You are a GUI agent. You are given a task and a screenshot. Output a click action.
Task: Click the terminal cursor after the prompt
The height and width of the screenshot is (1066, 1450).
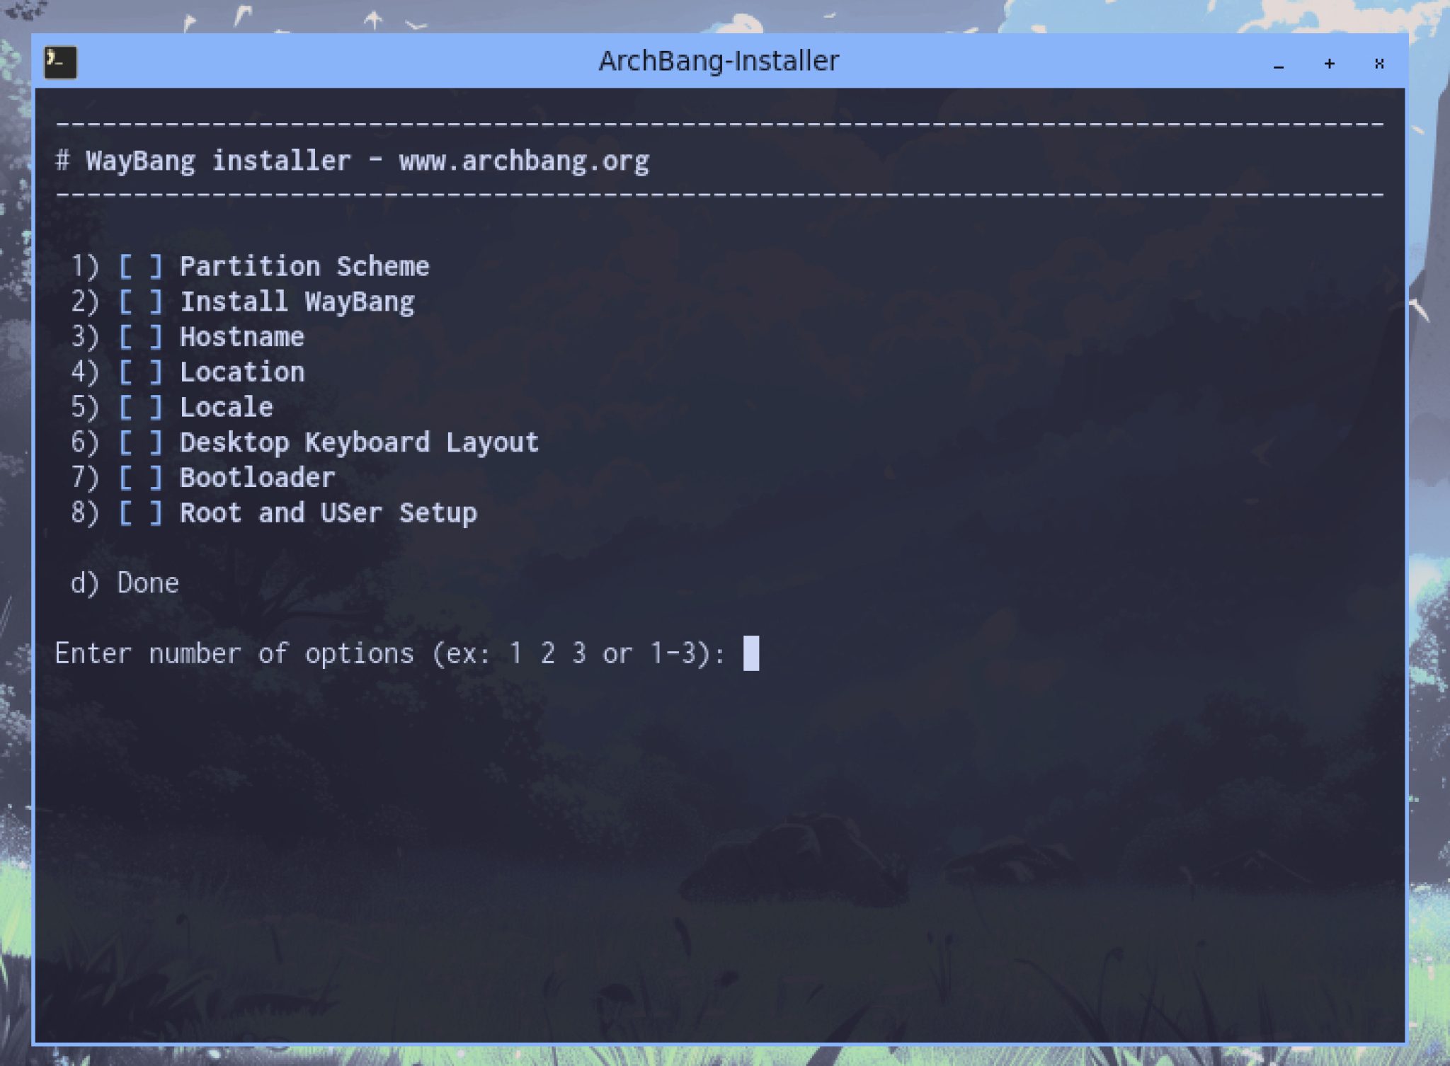[x=751, y=653]
